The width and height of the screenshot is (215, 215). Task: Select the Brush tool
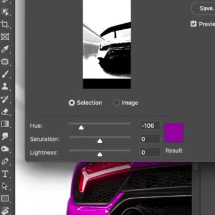coord(5,74)
